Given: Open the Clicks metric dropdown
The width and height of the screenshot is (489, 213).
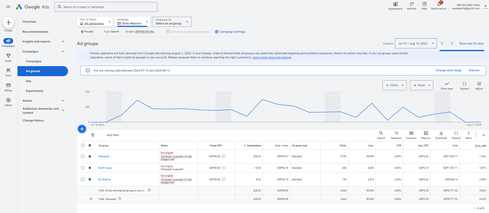Looking at the screenshot, I should point(394,85).
